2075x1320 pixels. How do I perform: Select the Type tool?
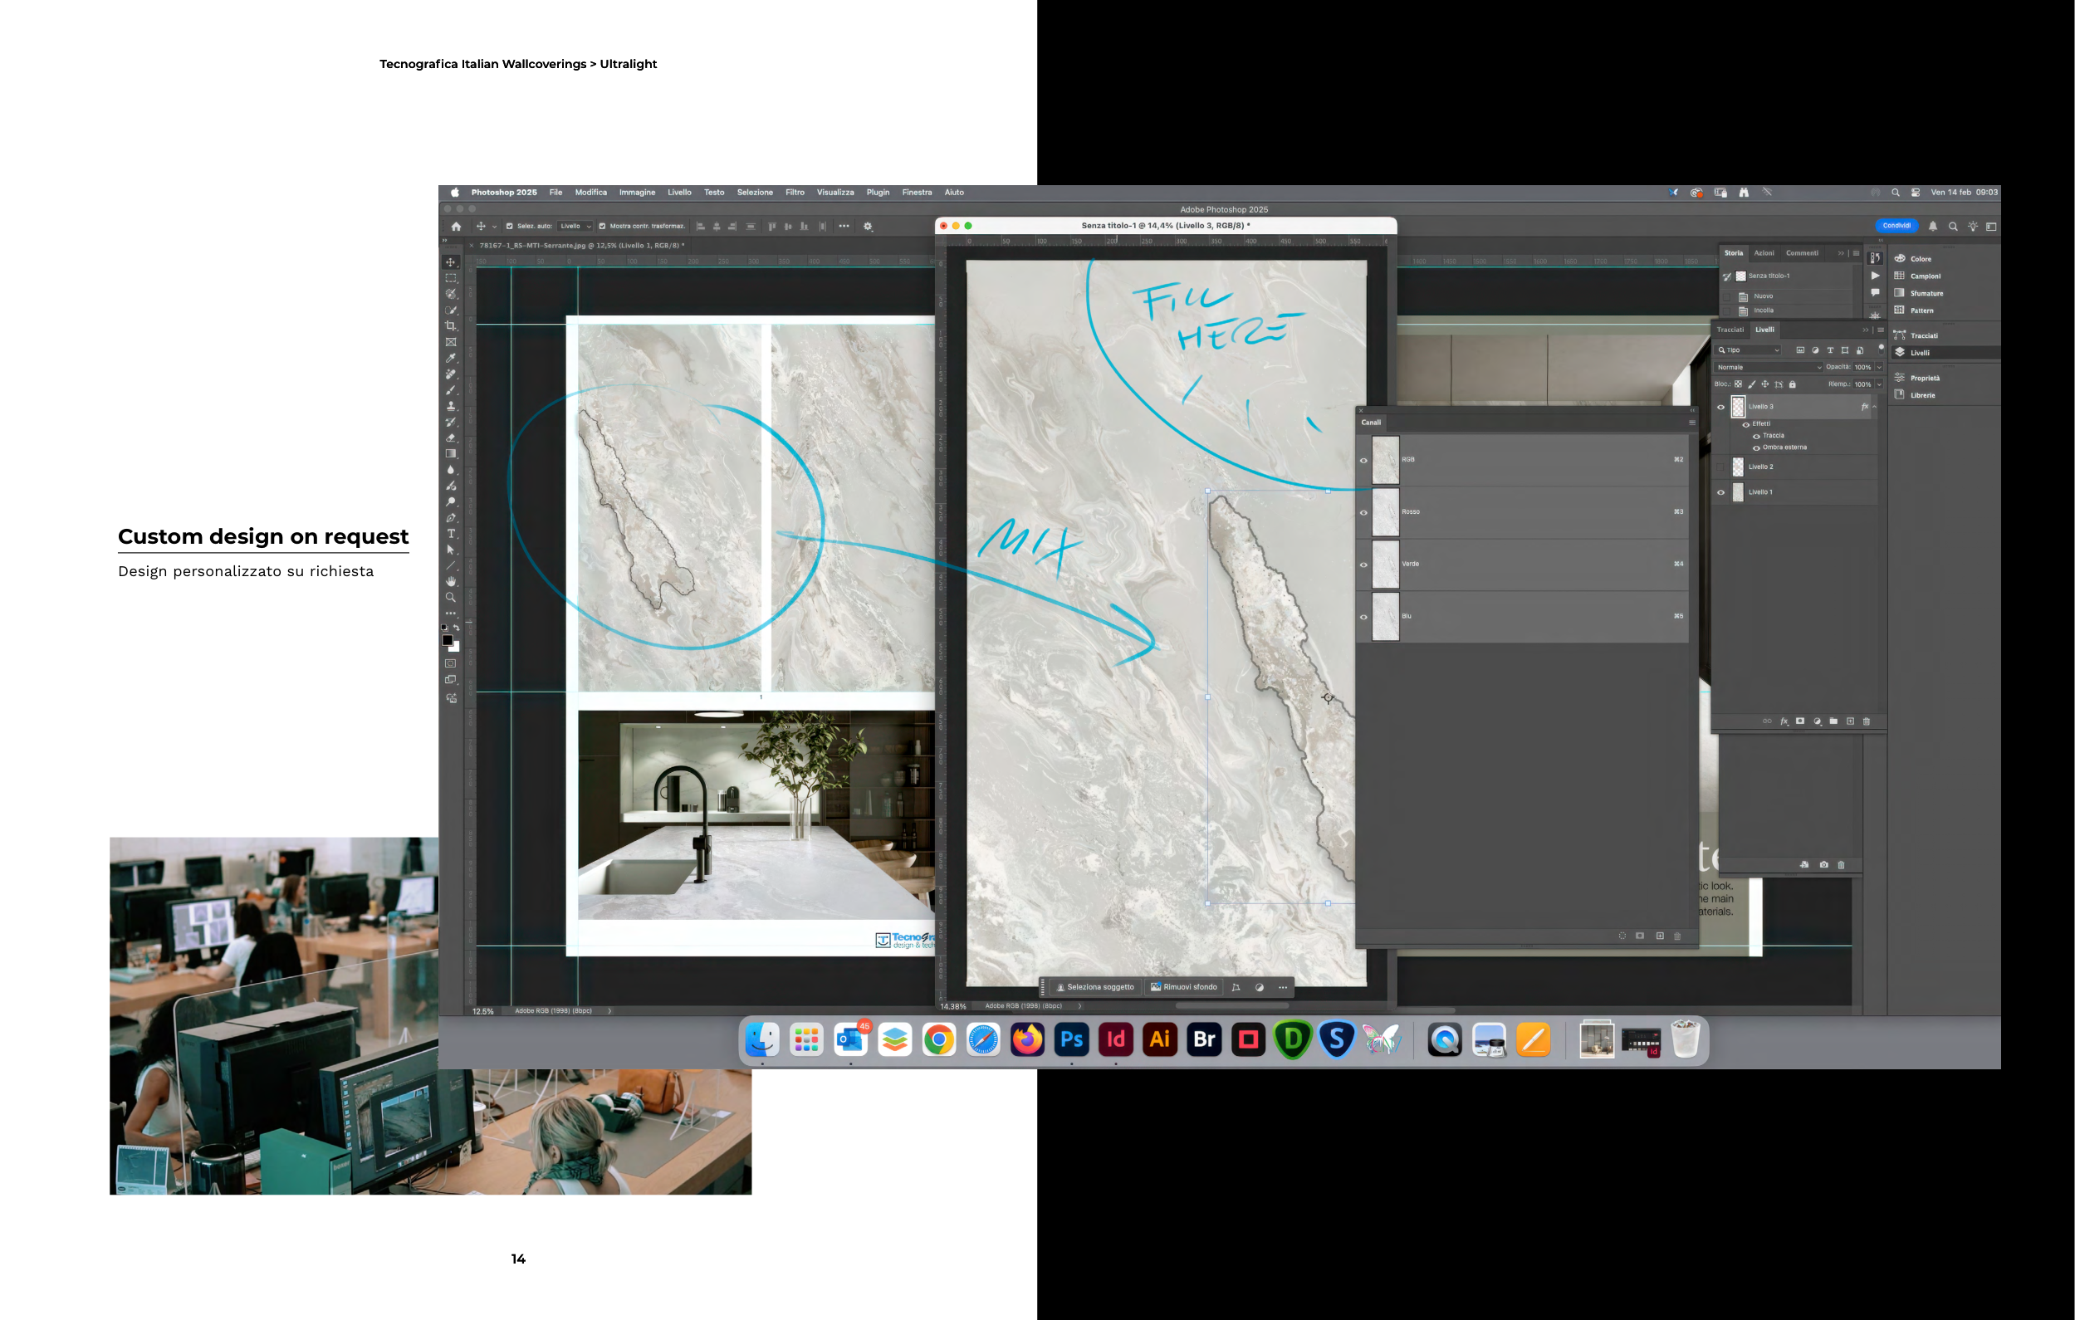(450, 533)
